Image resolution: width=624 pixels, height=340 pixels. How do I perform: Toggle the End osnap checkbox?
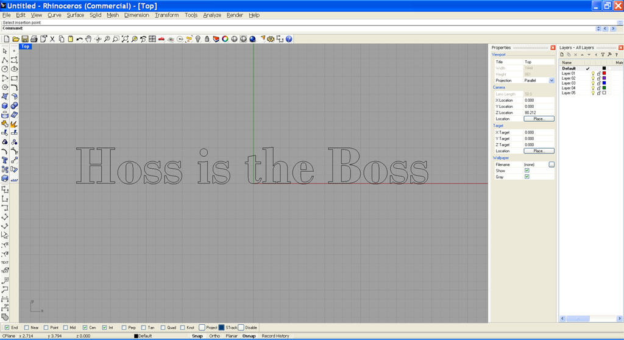[7, 328]
